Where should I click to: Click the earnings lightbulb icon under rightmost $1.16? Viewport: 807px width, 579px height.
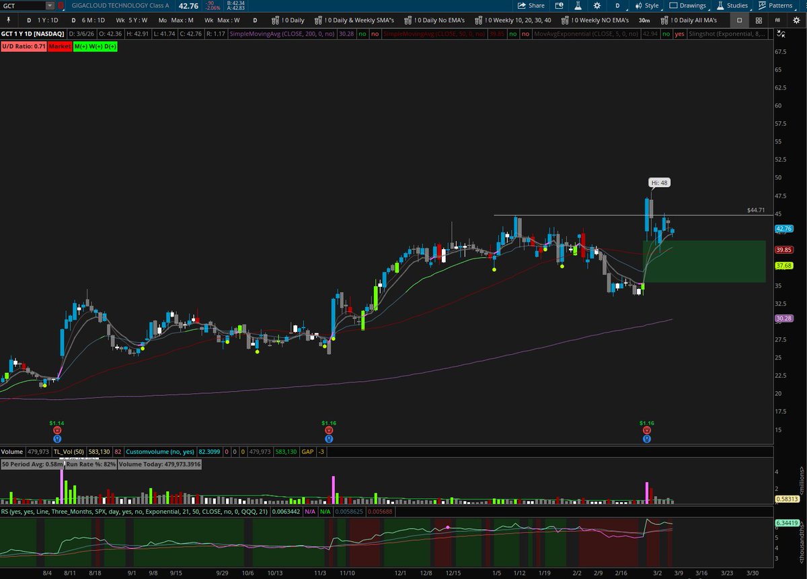point(646,438)
